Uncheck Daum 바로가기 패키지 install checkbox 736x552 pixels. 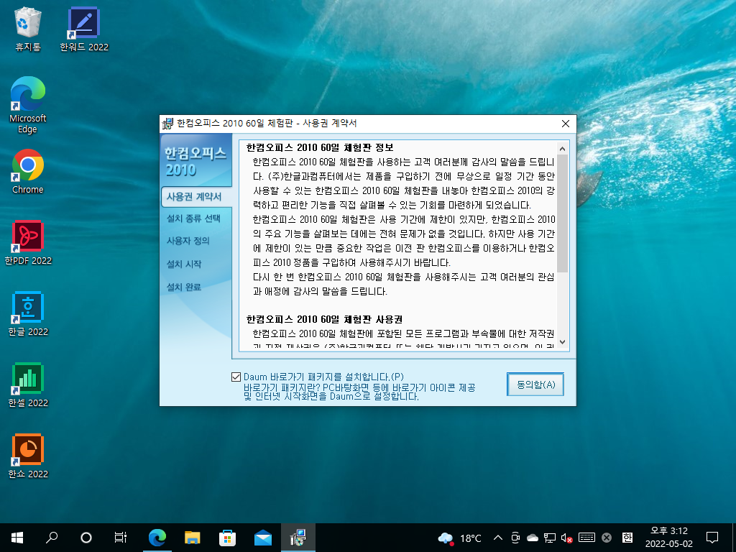click(x=236, y=377)
